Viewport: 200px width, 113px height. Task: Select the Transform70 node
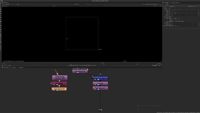point(80,71)
